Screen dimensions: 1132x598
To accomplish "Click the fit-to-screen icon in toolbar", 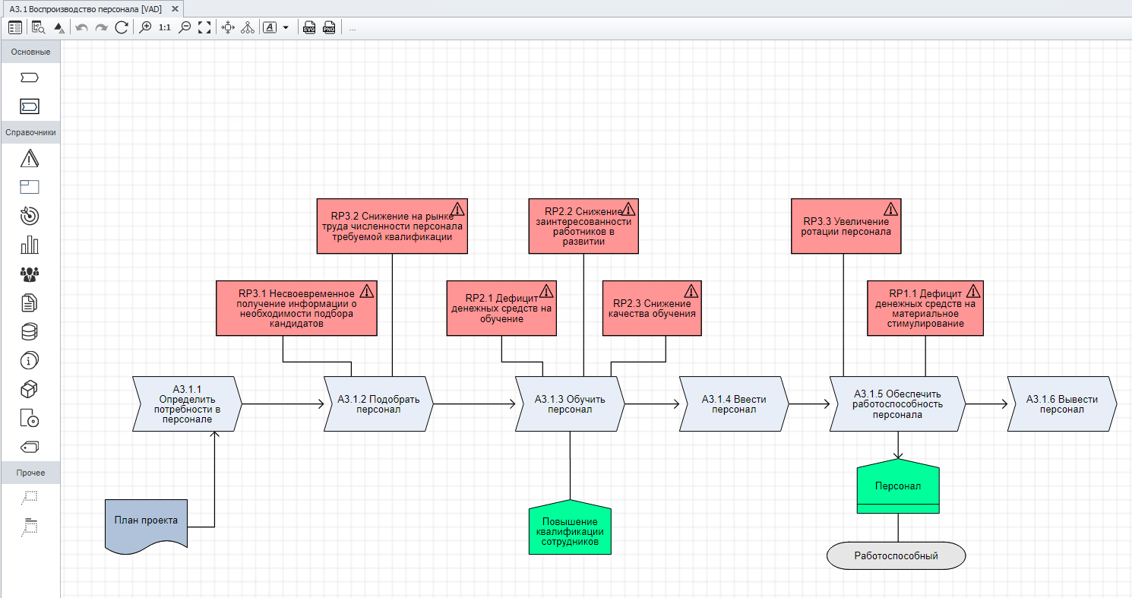I will click(204, 27).
